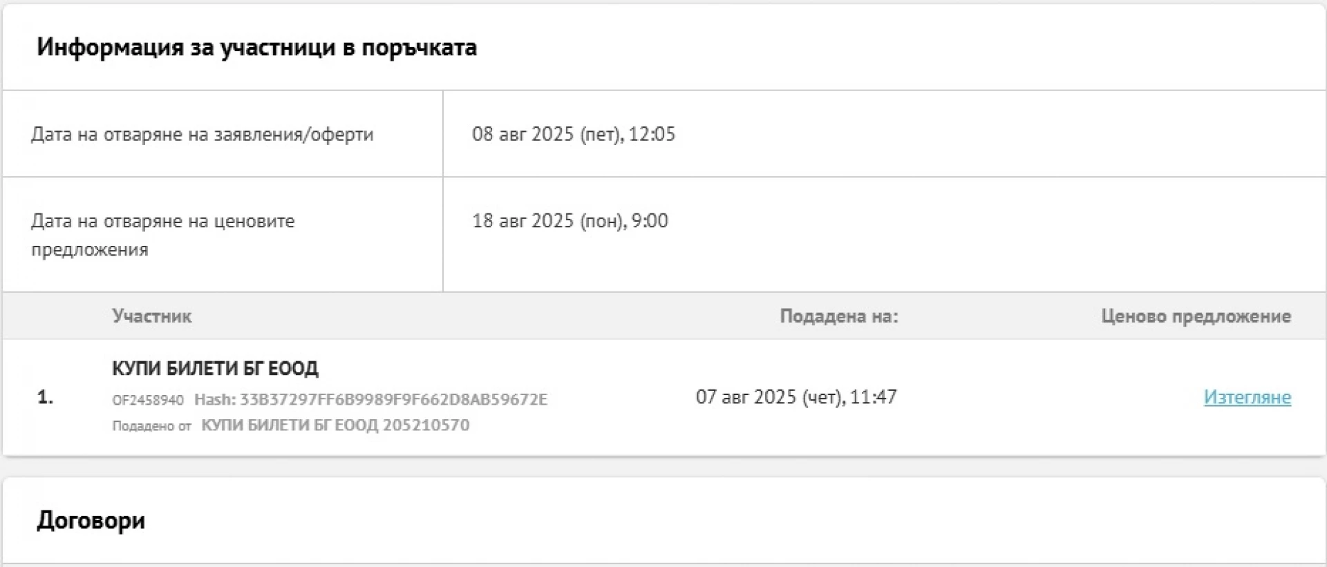Click the Ценово предложение column header
Image resolution: width=1327 pixels, height=567 pixels.
pos(1196,316)
